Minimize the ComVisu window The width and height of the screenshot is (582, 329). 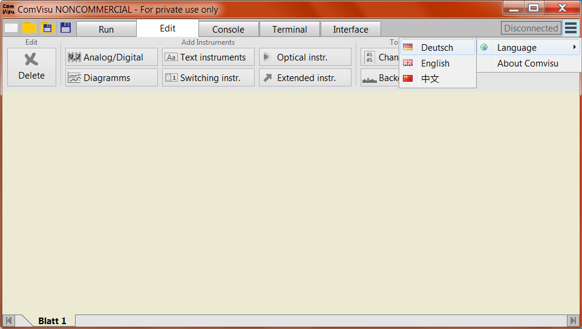click(514, 8)
